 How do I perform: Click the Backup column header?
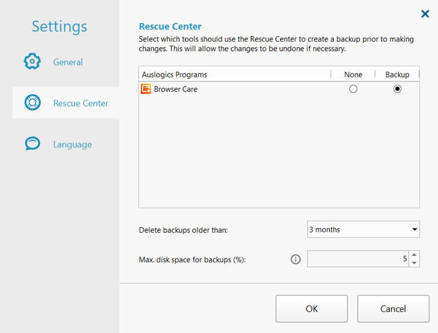[397, 74]
